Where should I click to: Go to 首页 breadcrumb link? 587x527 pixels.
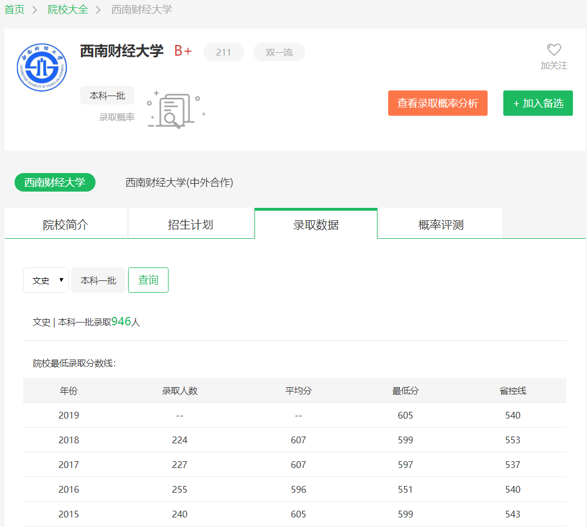[15, 10]
